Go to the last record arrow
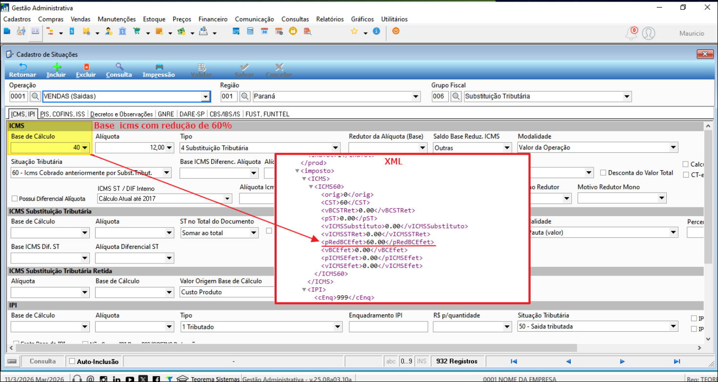The width and height of the screenshot is (718, 382). 677,362
